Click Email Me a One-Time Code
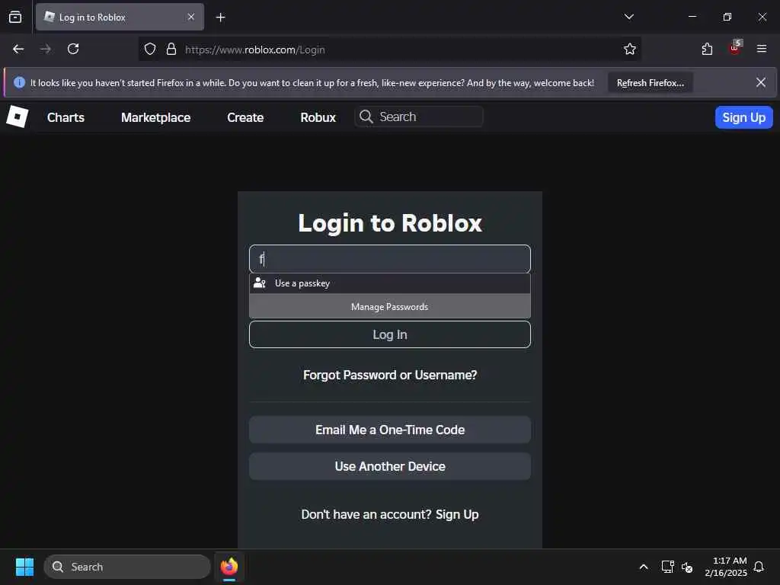 coord(389,430)
